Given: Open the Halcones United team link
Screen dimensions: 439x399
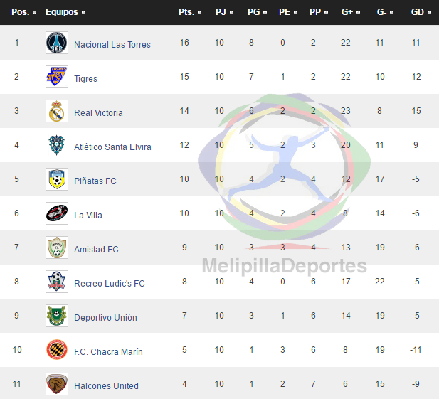Looking at the screenshot, I should (106, 386).
